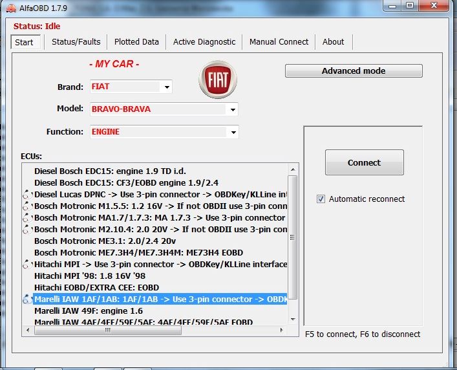Click connector icon beside Bosch Motronic MA1.7/1.7.3
Image resolution: width=457 pixels, height=370 pixels.
pos(27,217)
